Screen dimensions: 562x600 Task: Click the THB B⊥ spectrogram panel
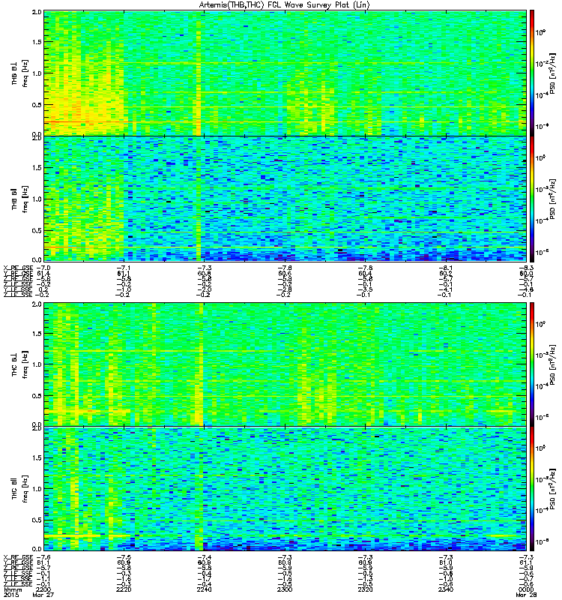tap(285, 73)
